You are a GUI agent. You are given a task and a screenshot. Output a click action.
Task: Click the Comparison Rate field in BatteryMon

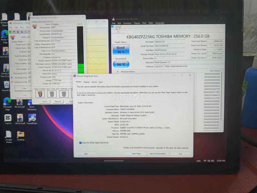[30, 82]
